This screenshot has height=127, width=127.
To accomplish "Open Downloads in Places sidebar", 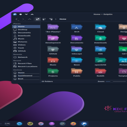I will [26, 36].
